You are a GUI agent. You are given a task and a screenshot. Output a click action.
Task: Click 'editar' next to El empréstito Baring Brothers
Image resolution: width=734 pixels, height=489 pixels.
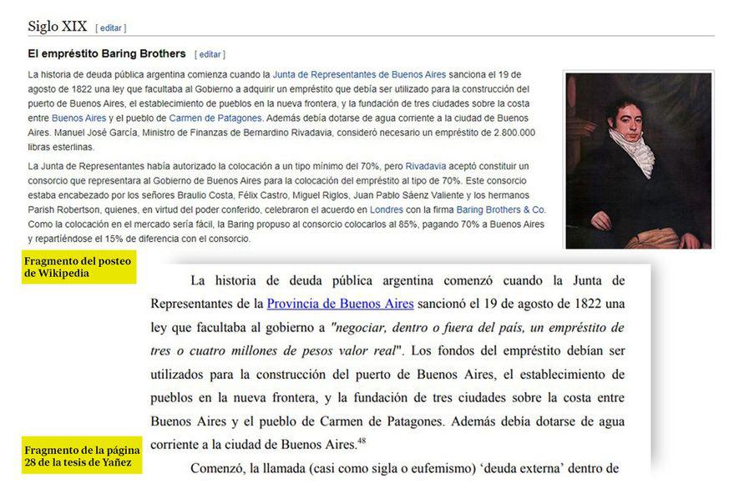click(x=210, y=54)
